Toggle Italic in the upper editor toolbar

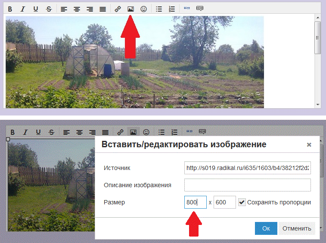tap(23, 9)
